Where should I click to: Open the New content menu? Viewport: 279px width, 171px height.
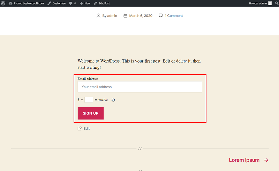(85, 3)
